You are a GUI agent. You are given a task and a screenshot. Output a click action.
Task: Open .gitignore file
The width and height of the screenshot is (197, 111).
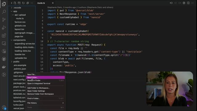(18, 72)
